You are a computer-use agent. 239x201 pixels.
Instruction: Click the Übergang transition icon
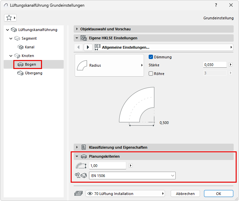20,73
